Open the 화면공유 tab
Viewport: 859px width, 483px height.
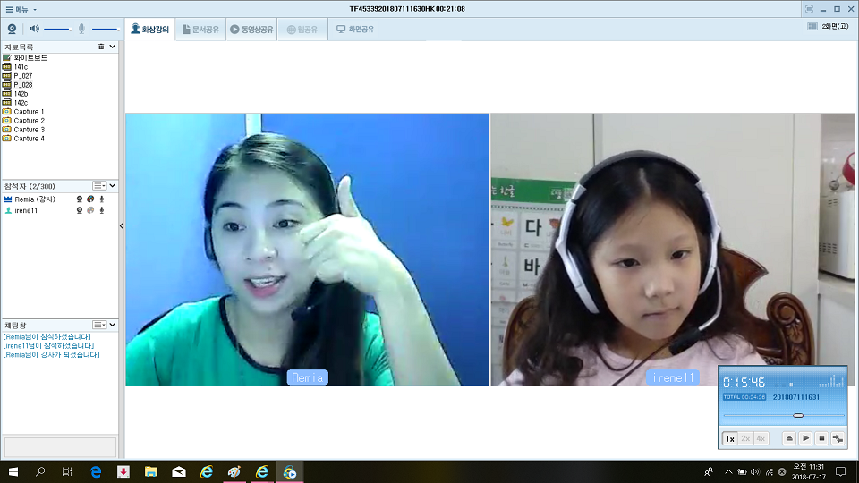click(x=355, y=29)
